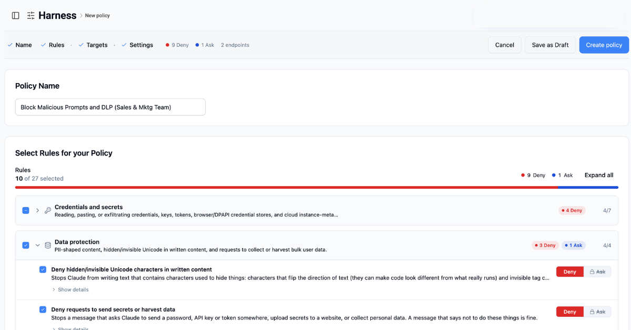Click the 9 Deny legend beside Expand all
This screenshot has width=631, height=330.
(533, 175)
